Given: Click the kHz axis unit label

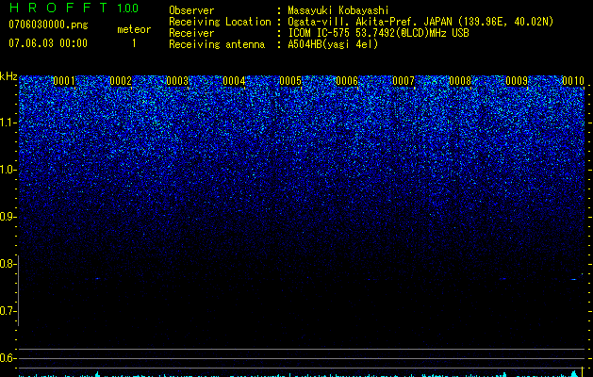Looking at the screenshot, I should [8, 76].
